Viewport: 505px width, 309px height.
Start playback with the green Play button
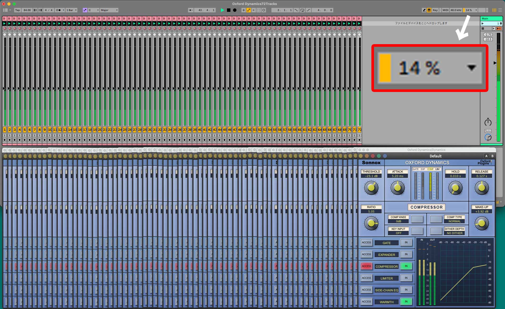click(223, 10)
